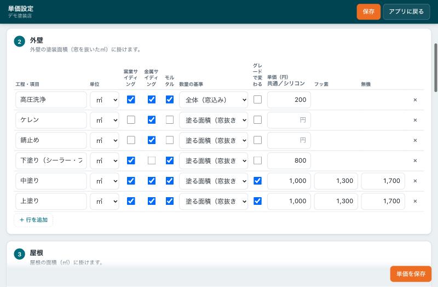Image resolution: width=438 pixels, height=287 pixels.
Task: Click the page vertical scrollbar
Action: 435,67
